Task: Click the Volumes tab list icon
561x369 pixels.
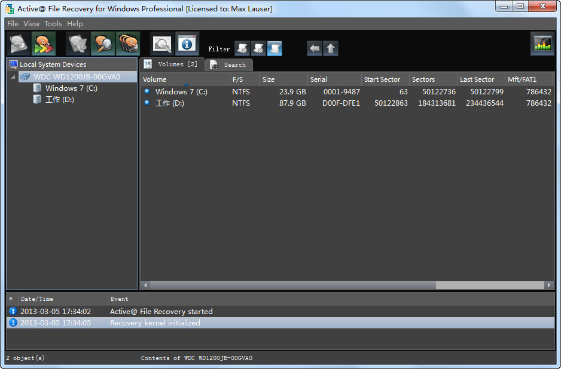Action: coord(148,64)
